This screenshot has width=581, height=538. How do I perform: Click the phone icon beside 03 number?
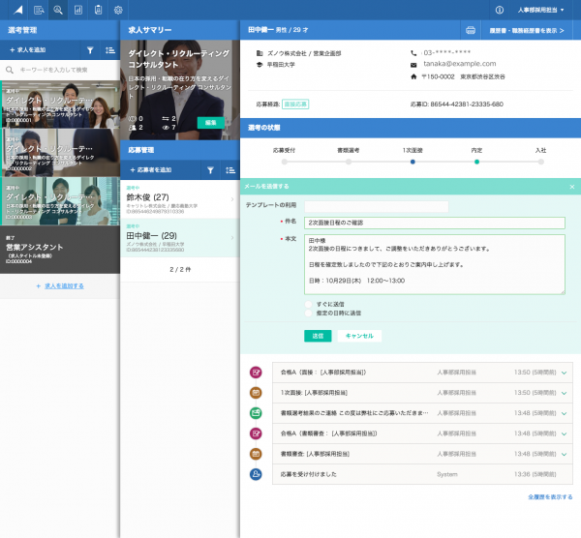[413, 53]
